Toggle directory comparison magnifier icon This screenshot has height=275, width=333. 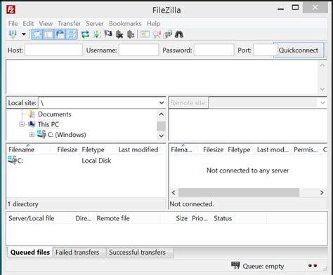(157, 34)
